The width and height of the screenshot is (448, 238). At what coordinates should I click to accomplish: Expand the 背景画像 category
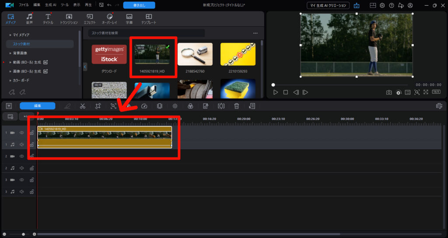[10, 53]
